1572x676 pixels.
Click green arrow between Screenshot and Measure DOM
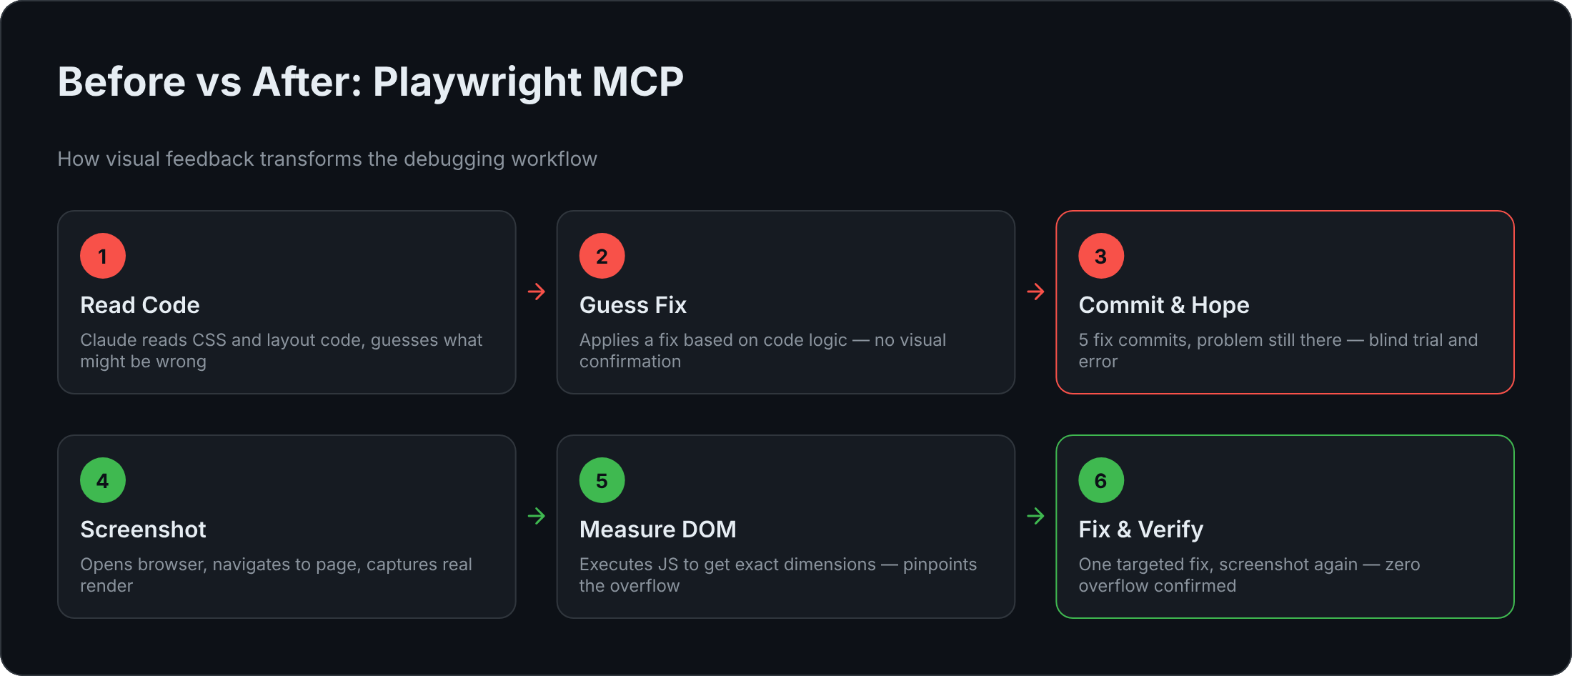coord(537,516)
